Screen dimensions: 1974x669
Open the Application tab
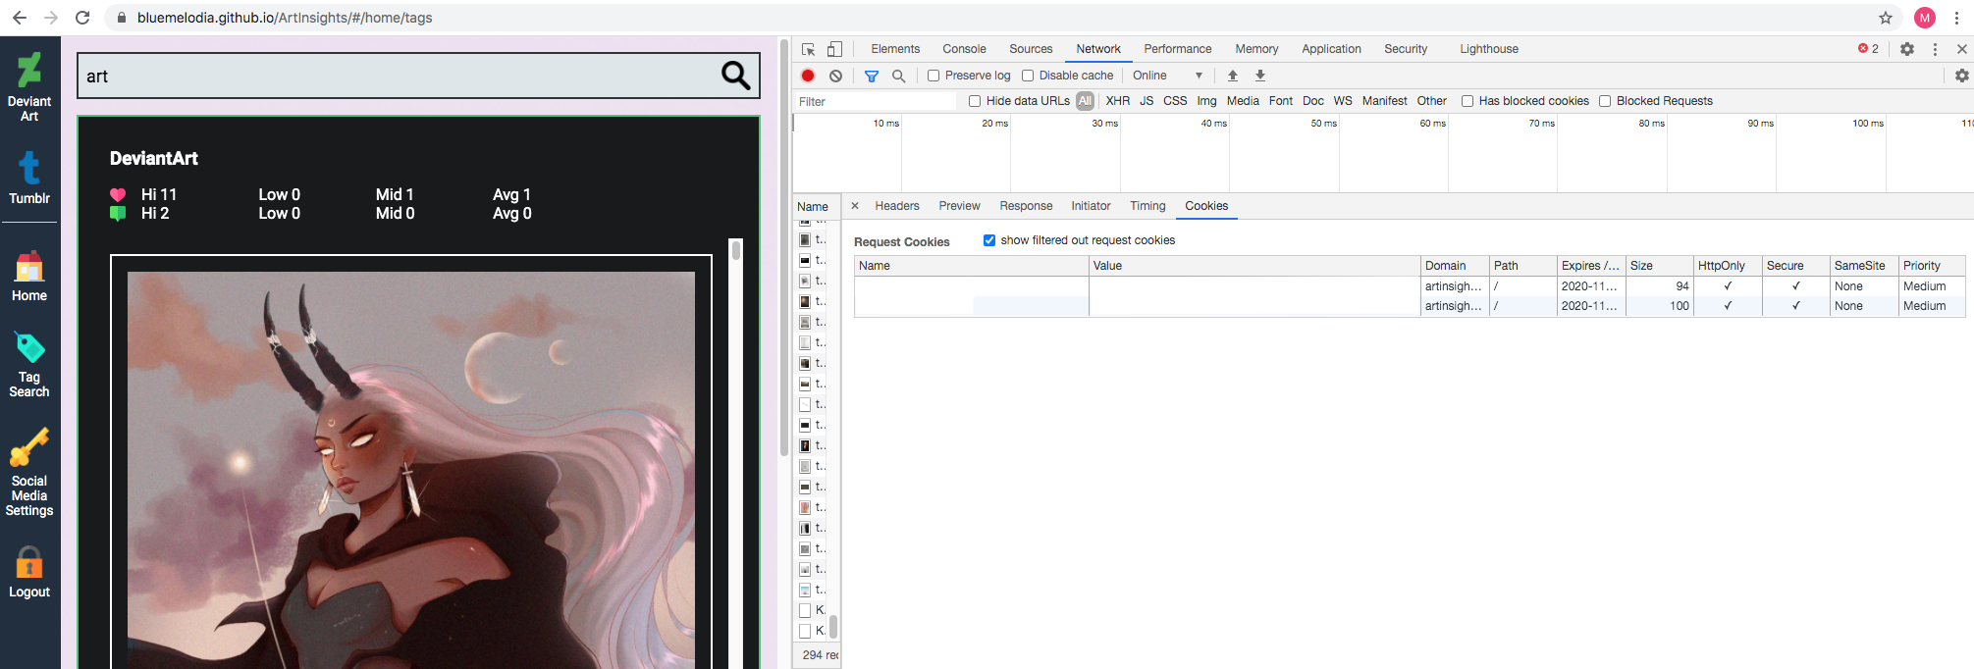[1331, 49]
